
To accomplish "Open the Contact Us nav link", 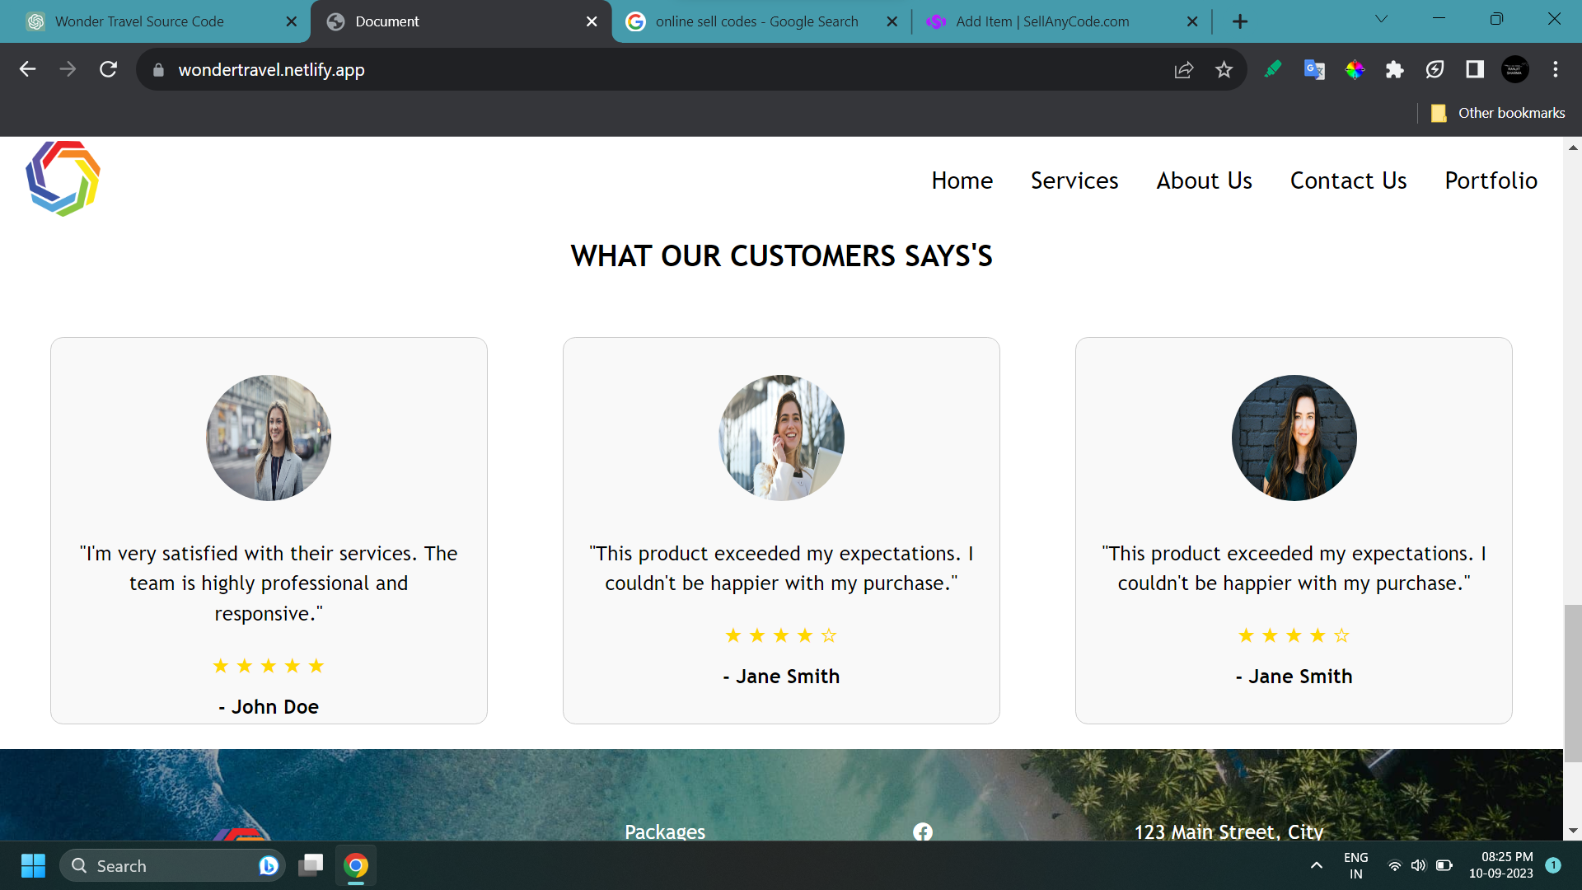I will pos(1348,180).
